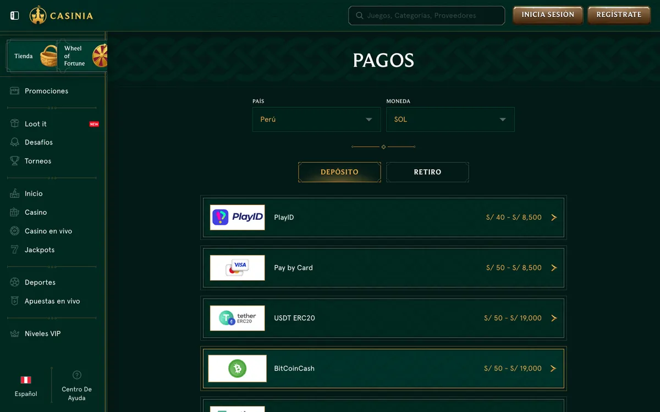Click the Casinia crown logo
This screenshot has height=412, width=660.
pos(38,15)
